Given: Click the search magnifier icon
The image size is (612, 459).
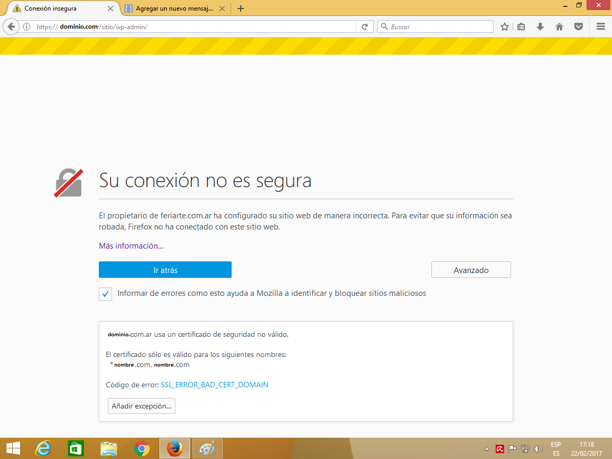Looking at the screenshot, I should pyautogui.click(x=384, y=27).
